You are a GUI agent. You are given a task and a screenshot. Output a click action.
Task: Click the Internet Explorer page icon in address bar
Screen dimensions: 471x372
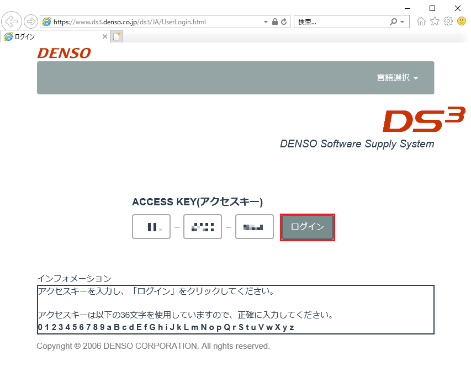[x=46, y=22]
